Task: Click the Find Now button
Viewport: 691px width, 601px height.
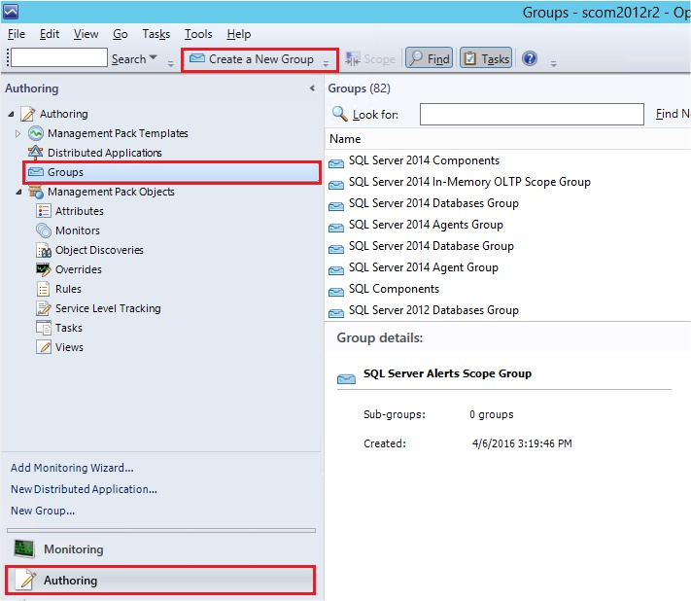Action: coord(673,114)
